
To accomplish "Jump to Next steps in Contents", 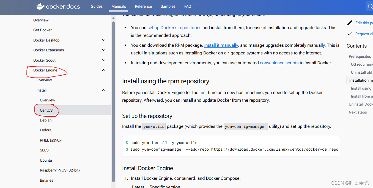I will click(358, 112).
